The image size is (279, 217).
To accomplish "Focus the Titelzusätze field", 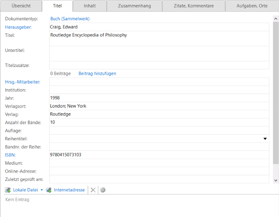I will click(159, 65).
